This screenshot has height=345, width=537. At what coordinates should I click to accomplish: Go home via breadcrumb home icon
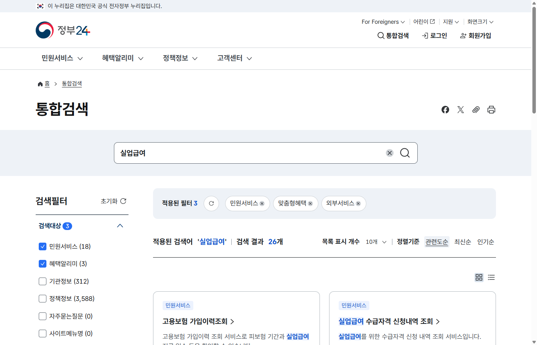point(40,84)
